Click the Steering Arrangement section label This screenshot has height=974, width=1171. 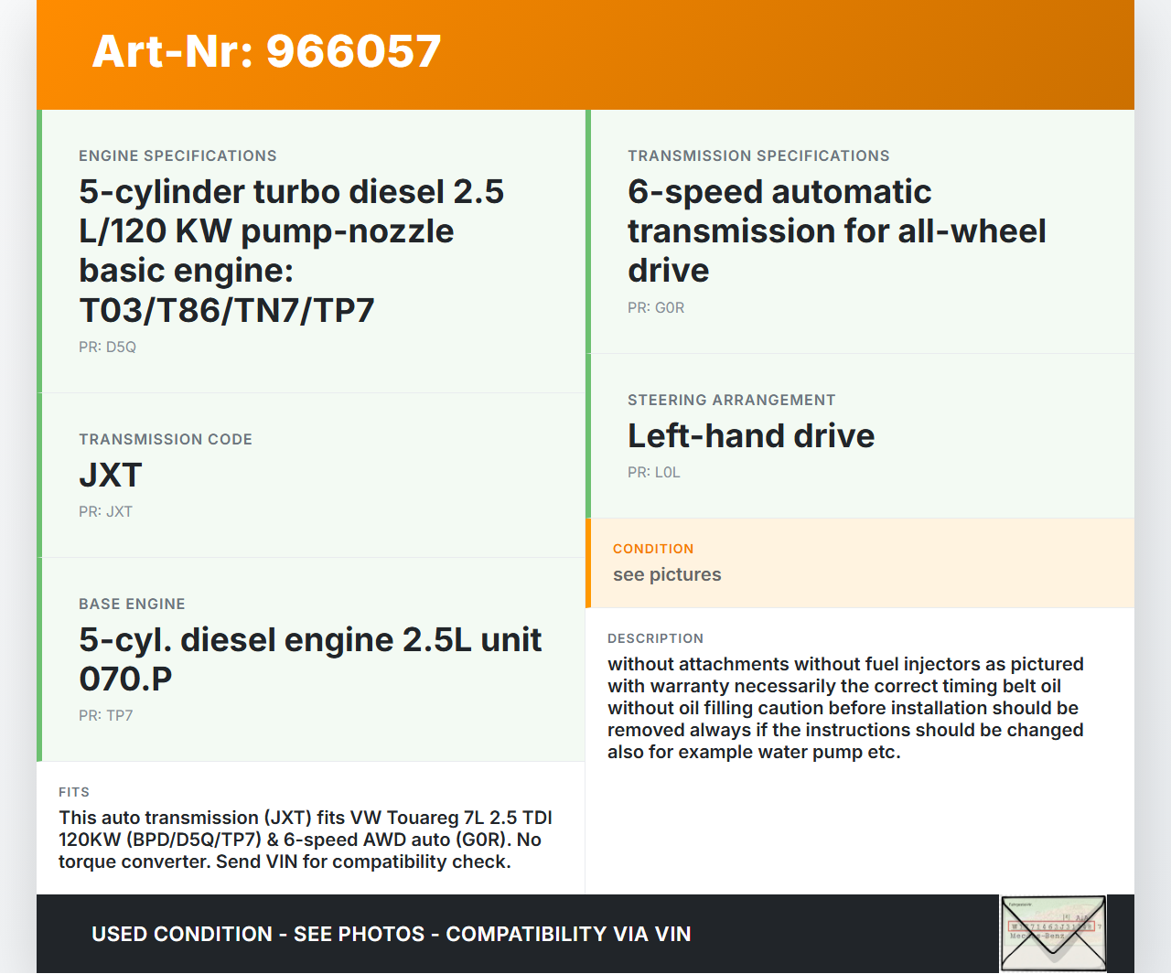731,401
